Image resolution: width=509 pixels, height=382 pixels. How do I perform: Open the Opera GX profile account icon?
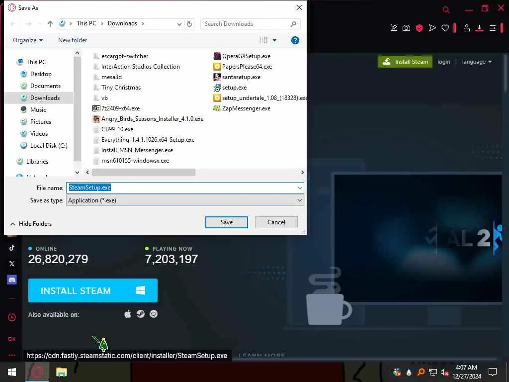tap(466, 28)
